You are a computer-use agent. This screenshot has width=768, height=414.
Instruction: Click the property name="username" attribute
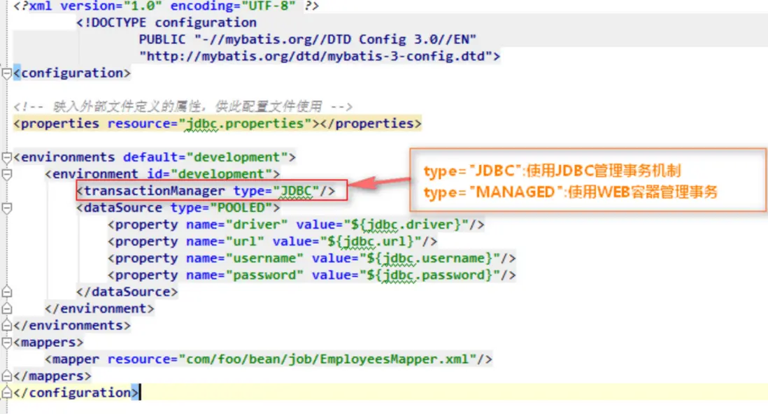tap(245, 258)
